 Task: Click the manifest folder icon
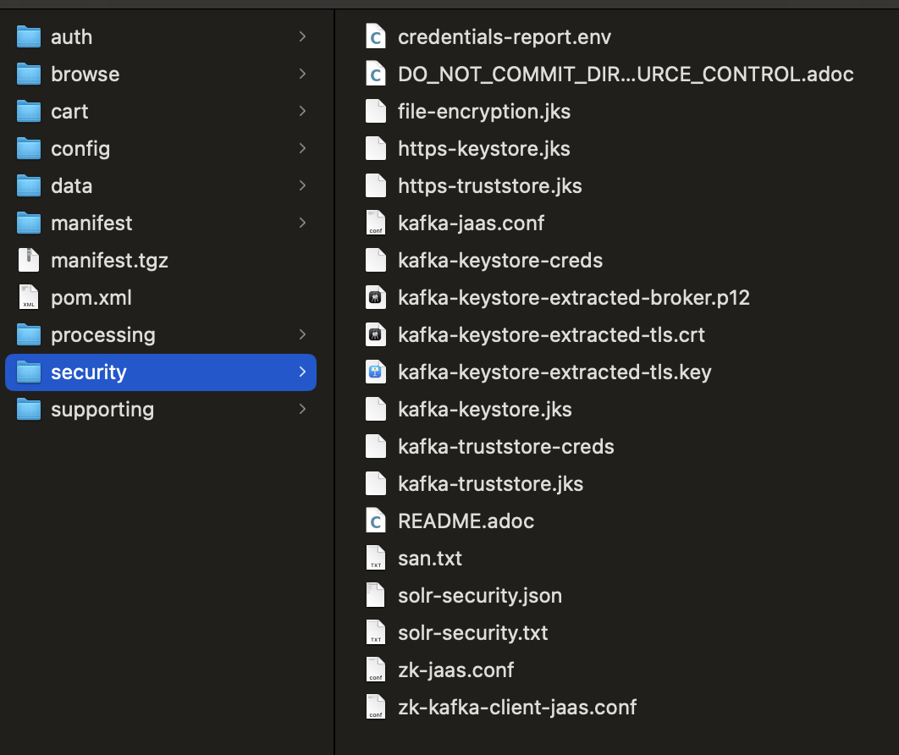(29, 223)
